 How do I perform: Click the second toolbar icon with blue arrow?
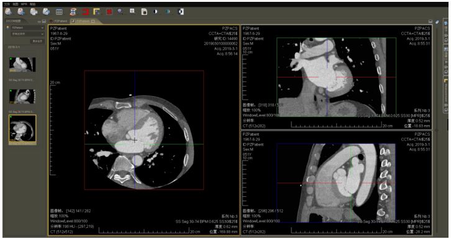(21, 12)
